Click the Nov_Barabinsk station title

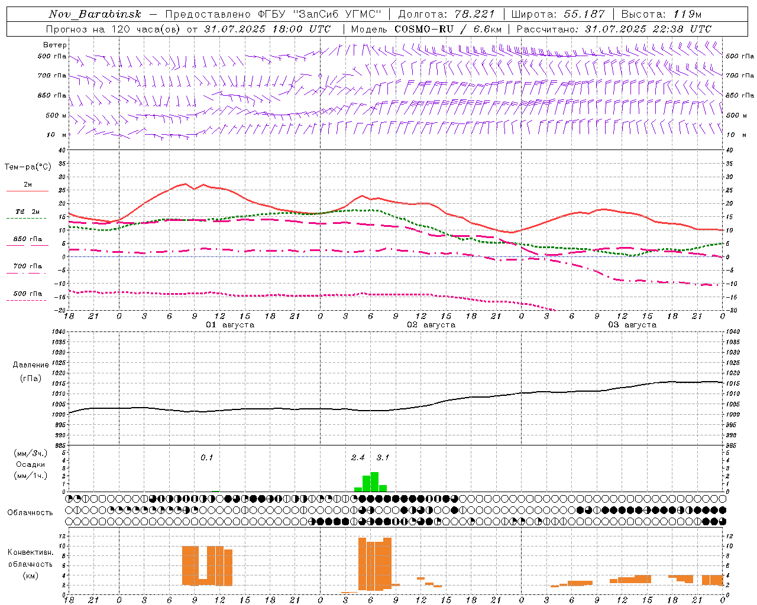[95, 14]
